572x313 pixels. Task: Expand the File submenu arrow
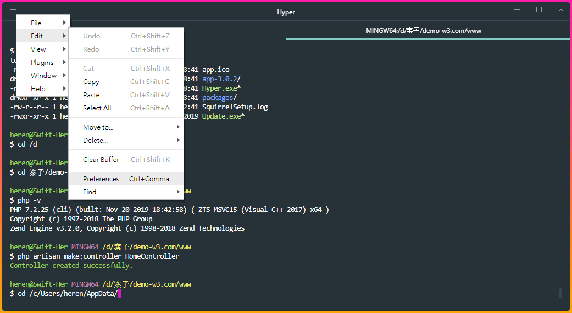[64, 23]
